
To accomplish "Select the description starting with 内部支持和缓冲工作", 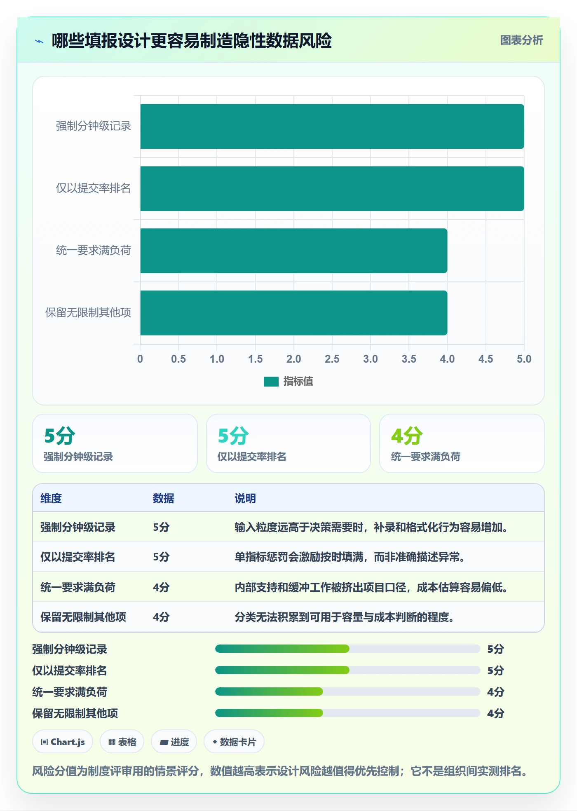I will (x=371, y=587).
